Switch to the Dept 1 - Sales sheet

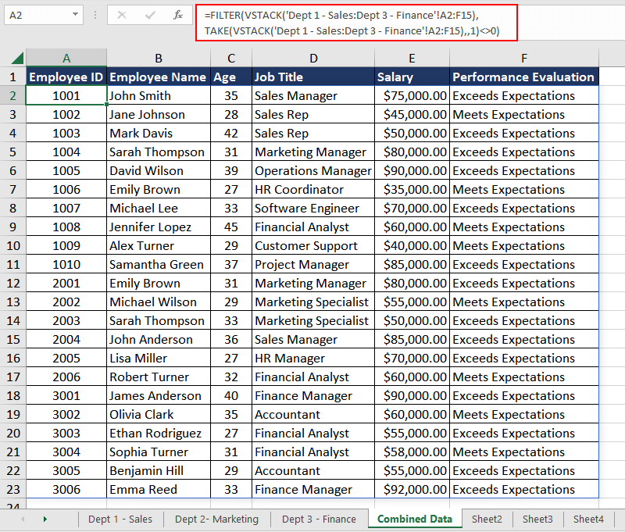click(x=120, y=519)
